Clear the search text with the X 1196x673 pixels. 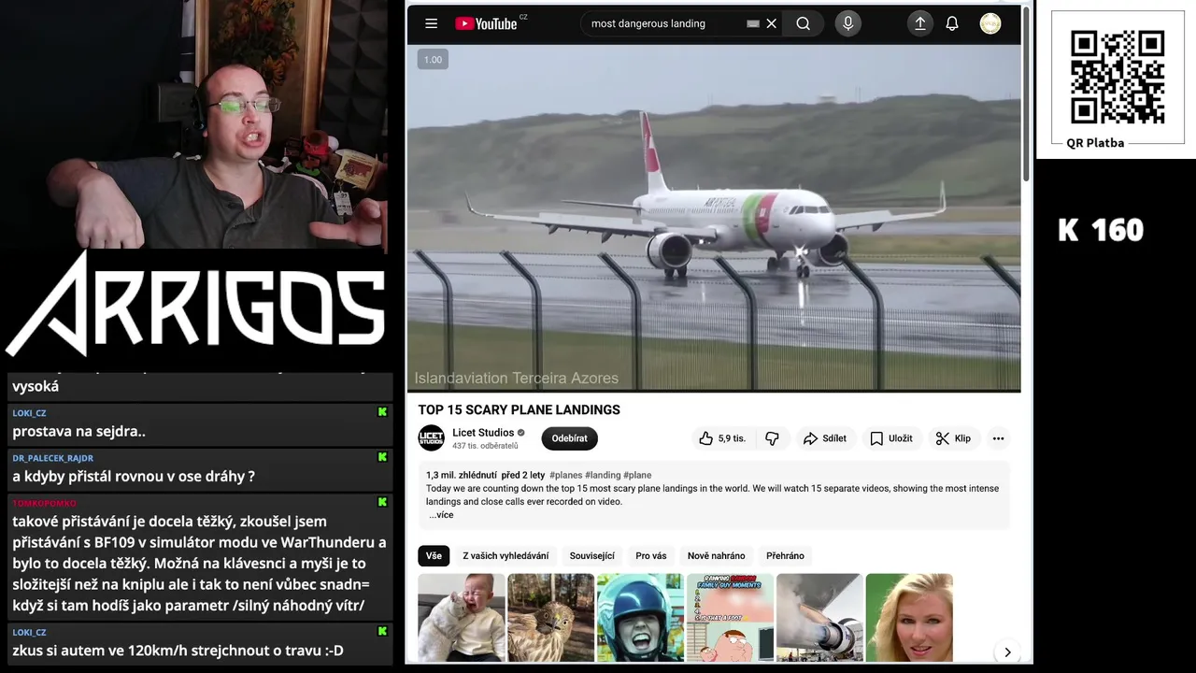pos(771,23)
